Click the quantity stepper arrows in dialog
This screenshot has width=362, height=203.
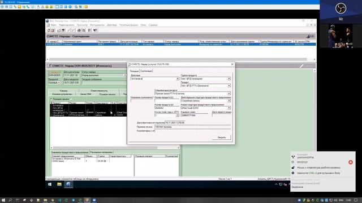(177, 115)
